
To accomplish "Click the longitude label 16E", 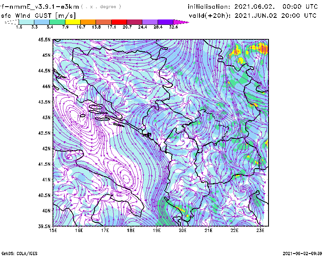I will (79, 230).
